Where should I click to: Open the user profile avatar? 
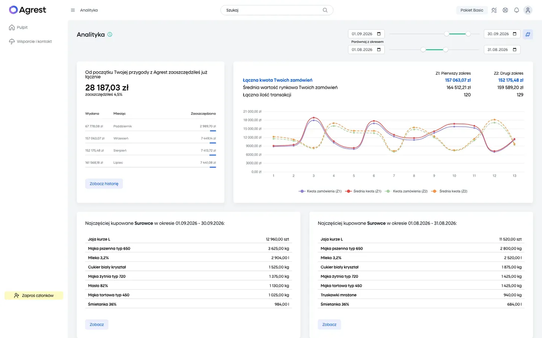click(528, 10)
